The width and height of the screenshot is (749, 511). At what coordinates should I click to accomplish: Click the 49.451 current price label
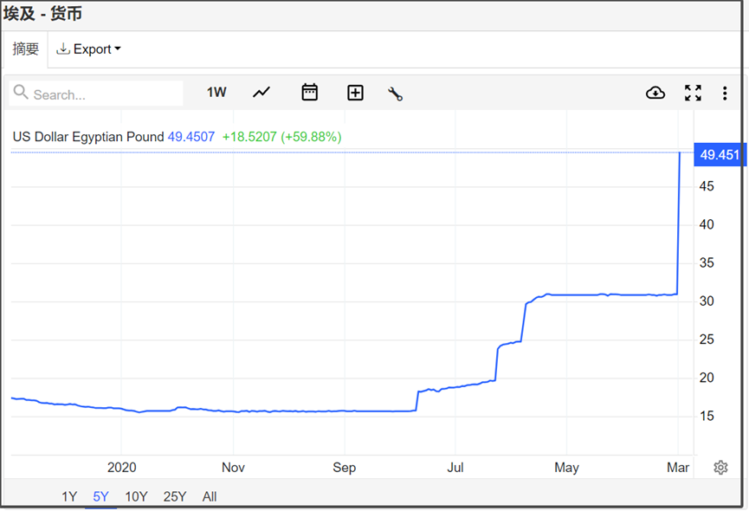tap(720, 155)
